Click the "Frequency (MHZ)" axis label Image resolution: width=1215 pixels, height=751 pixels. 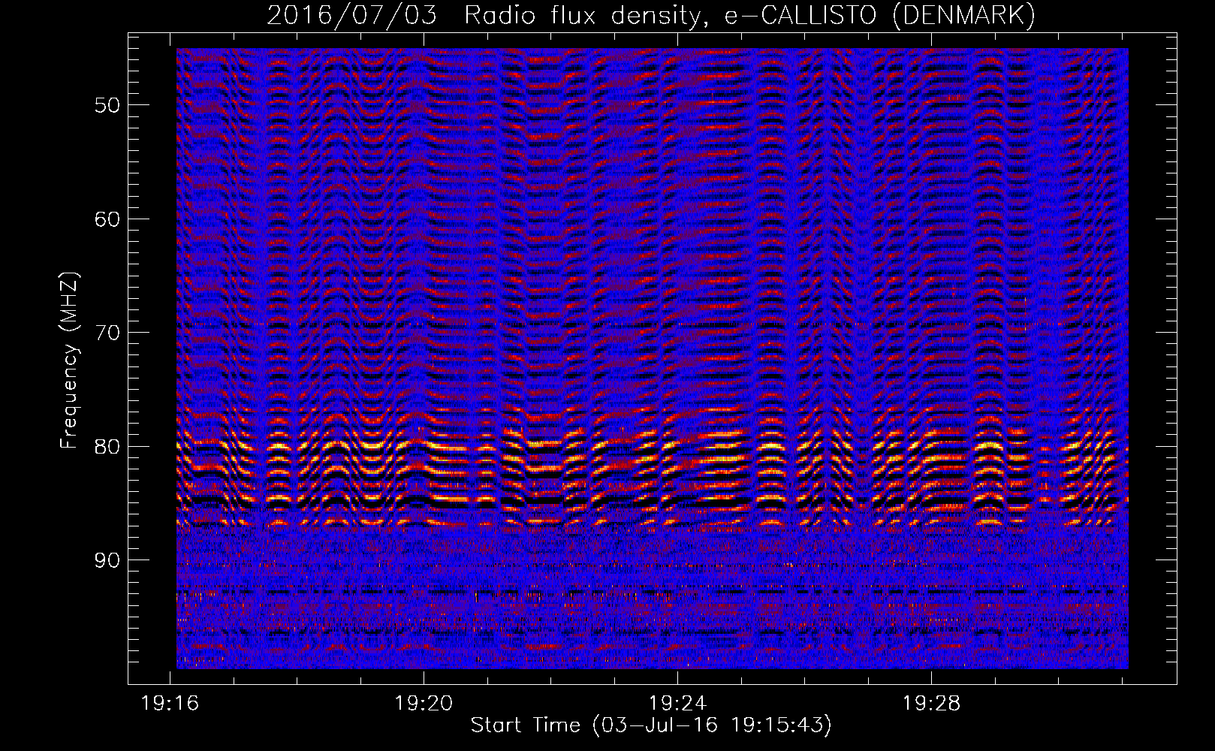click(x=70, y=360)
